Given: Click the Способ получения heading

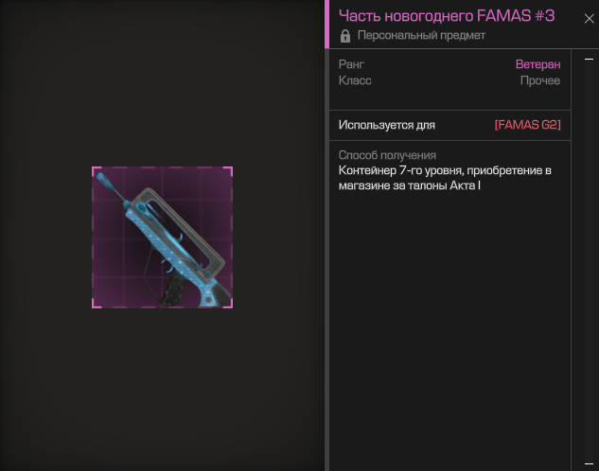Looking at the screenshot, I should pos(387,155).
